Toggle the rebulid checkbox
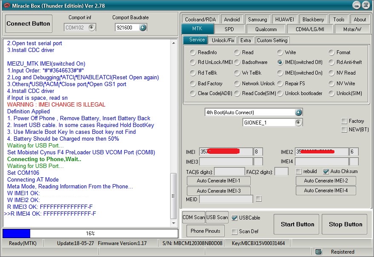The width and height of the screenshot is (374, 257). (298, 171)
